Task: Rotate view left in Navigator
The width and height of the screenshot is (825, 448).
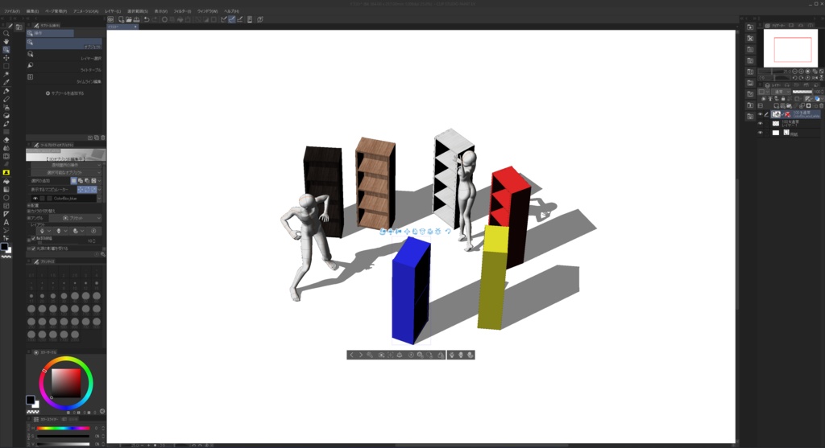Action: (794, 78)
